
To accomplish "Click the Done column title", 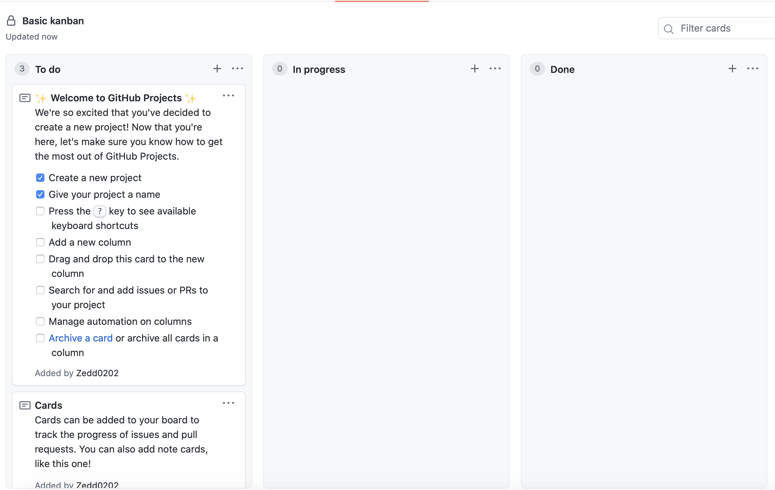I will coord(562,69).
